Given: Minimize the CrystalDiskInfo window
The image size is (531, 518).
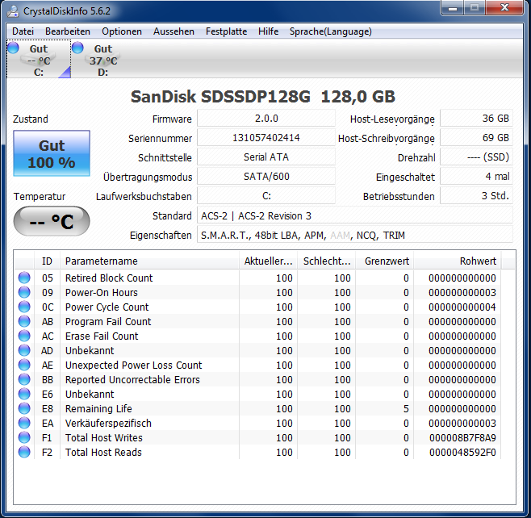Looking at the screenshot, I should [x=453, y=7].
